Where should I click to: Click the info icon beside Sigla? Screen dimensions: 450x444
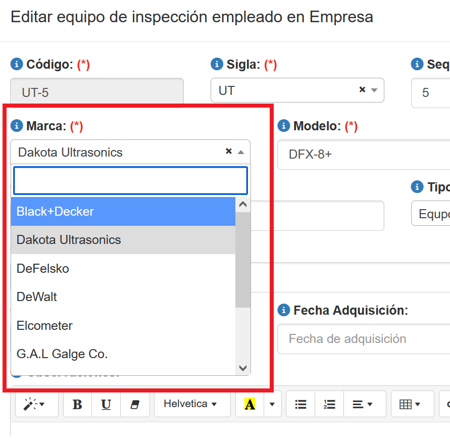tap(217, 64)
